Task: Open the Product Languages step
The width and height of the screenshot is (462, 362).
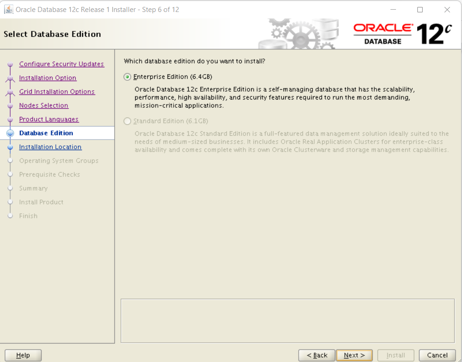Action: click(49, 119)
